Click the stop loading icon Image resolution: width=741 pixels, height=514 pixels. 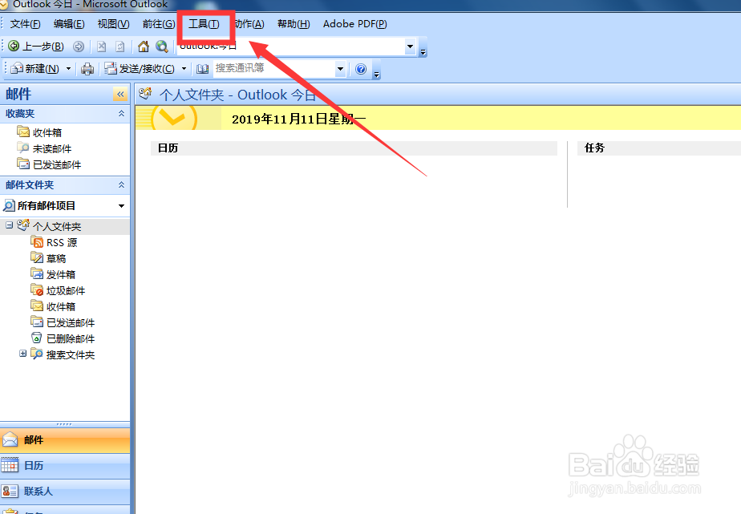[101, 47]
